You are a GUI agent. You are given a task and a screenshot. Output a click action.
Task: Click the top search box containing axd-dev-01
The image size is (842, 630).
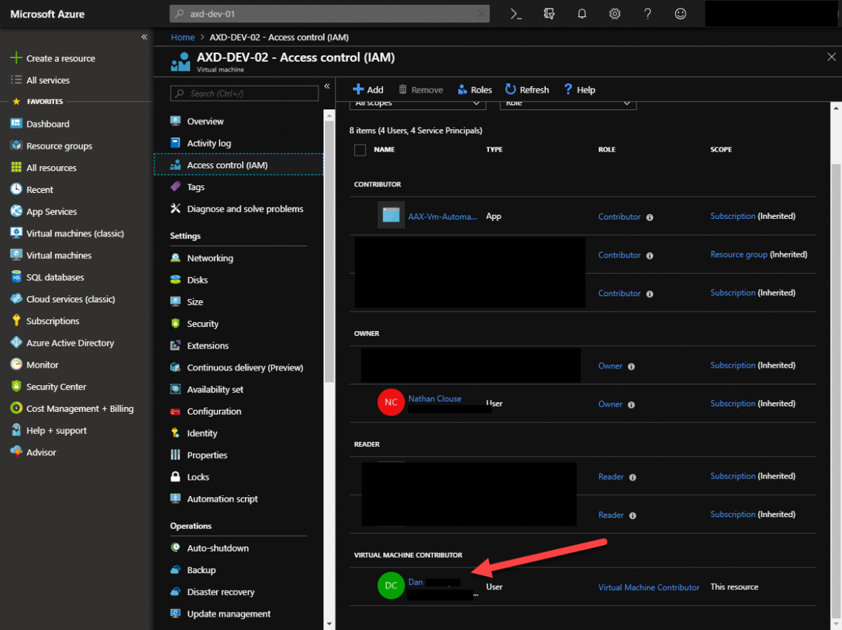[330, 14]
